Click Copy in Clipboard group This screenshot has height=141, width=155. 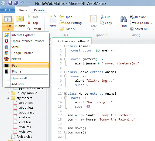(x=106, y=23)
